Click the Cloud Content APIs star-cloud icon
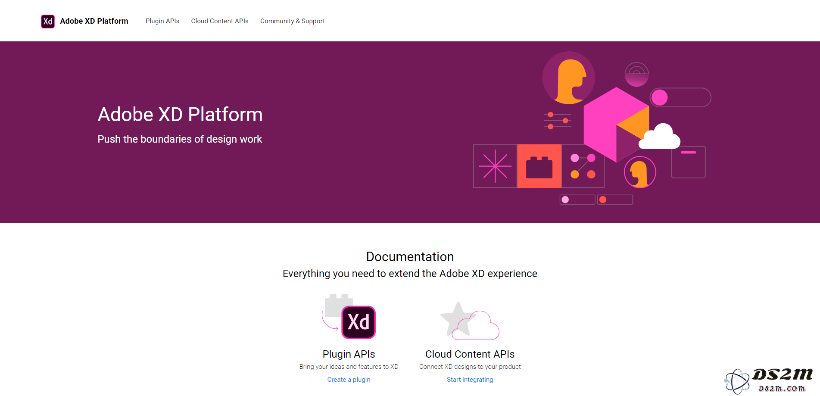The height and width of the screenshot is (396, 820). tap(470, 320)
